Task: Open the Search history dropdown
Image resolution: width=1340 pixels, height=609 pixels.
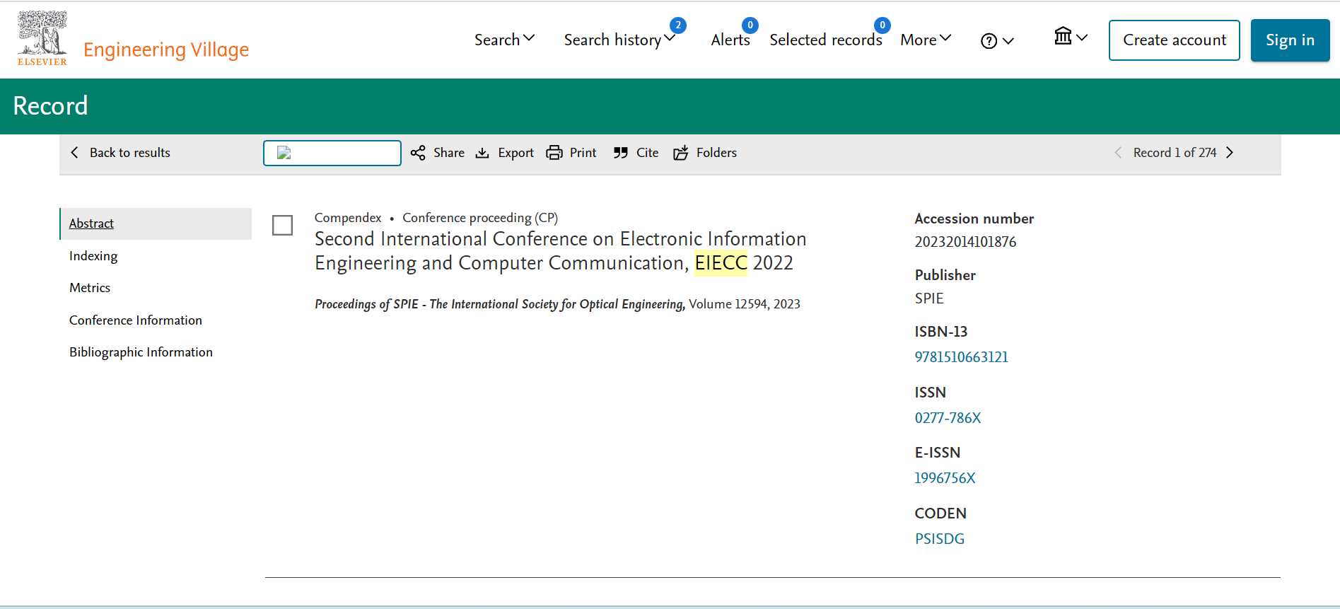Action: click(x=619, y=40)
